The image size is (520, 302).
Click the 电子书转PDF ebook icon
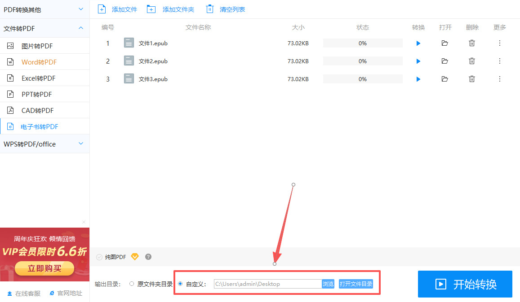11,127
